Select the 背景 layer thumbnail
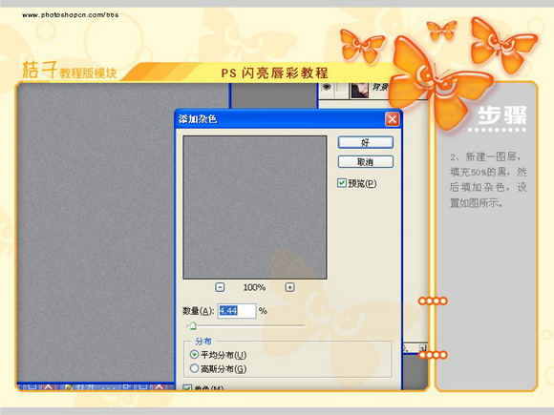This screenshot has height=415, width=554. click(x=359, y=91)
